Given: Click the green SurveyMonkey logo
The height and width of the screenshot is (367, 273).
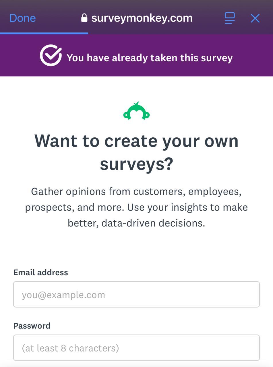Looking at the screenshot, I should point(136,111).
